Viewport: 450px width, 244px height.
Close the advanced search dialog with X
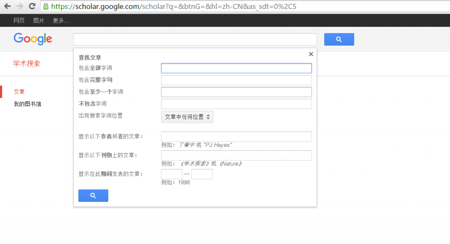(x=311, y=54)
